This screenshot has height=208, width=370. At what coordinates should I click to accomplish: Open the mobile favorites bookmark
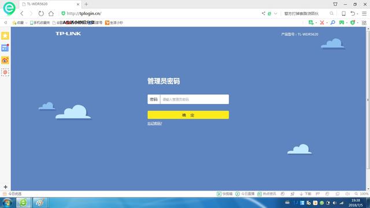40,23
